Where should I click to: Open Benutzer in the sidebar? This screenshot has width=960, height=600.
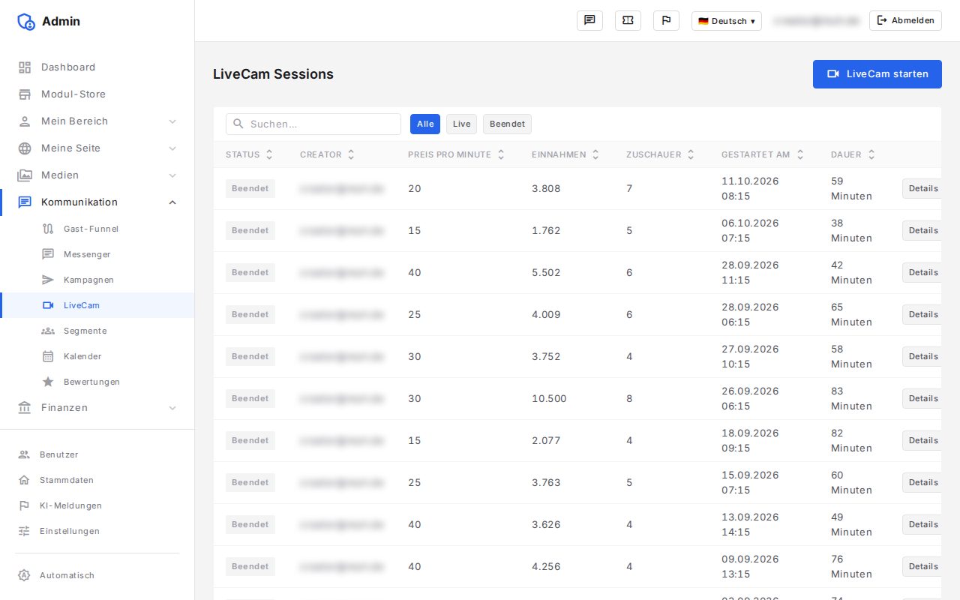click(x=97, y=454)
